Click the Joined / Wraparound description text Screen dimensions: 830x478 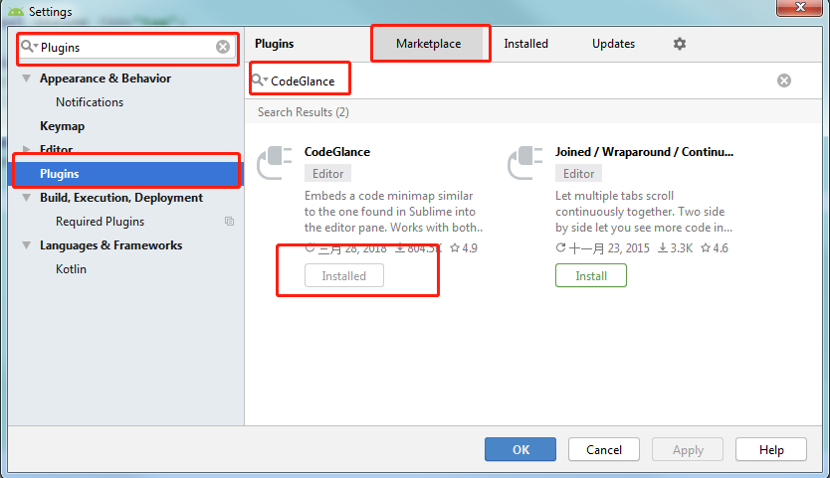644,212
